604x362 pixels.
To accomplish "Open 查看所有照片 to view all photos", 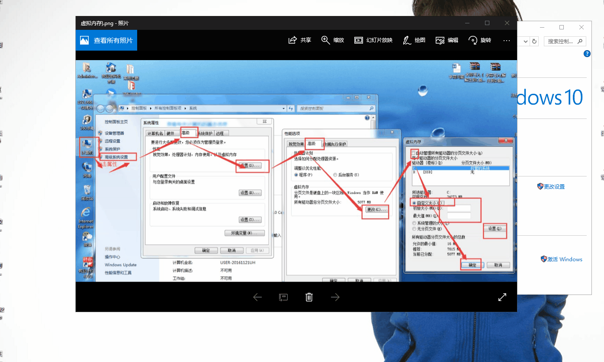I will 106,40.
